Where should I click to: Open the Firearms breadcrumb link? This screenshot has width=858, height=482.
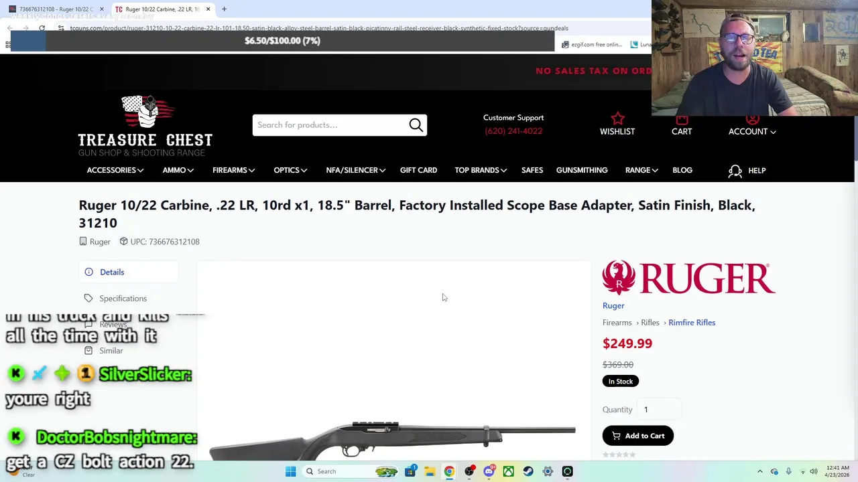[617, 323]
